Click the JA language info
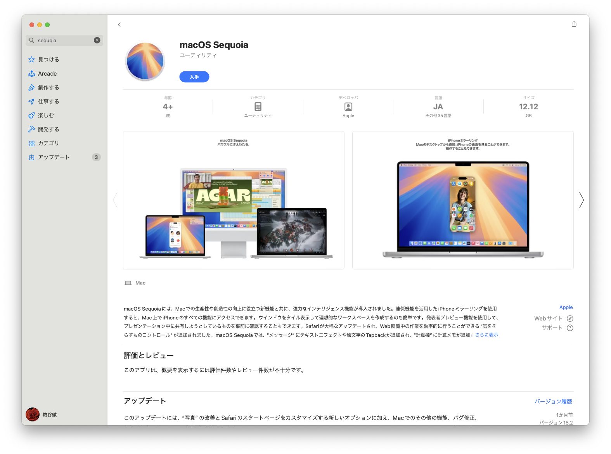This screenshot has width=611, height=454. click(438, 107)
